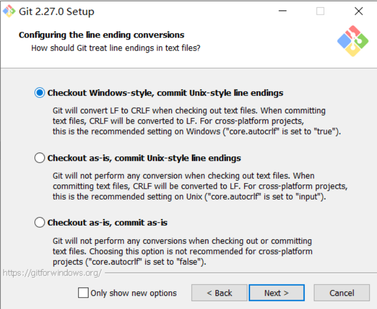Click the "Git 2.27.0 Setup" title text

(x=57, y=11)
